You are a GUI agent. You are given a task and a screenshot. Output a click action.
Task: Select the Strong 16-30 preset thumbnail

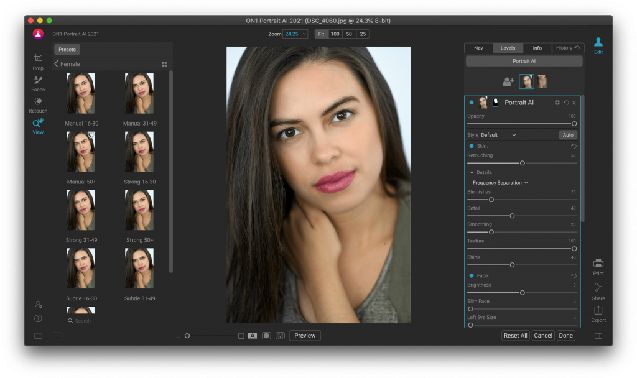point(139,151)
